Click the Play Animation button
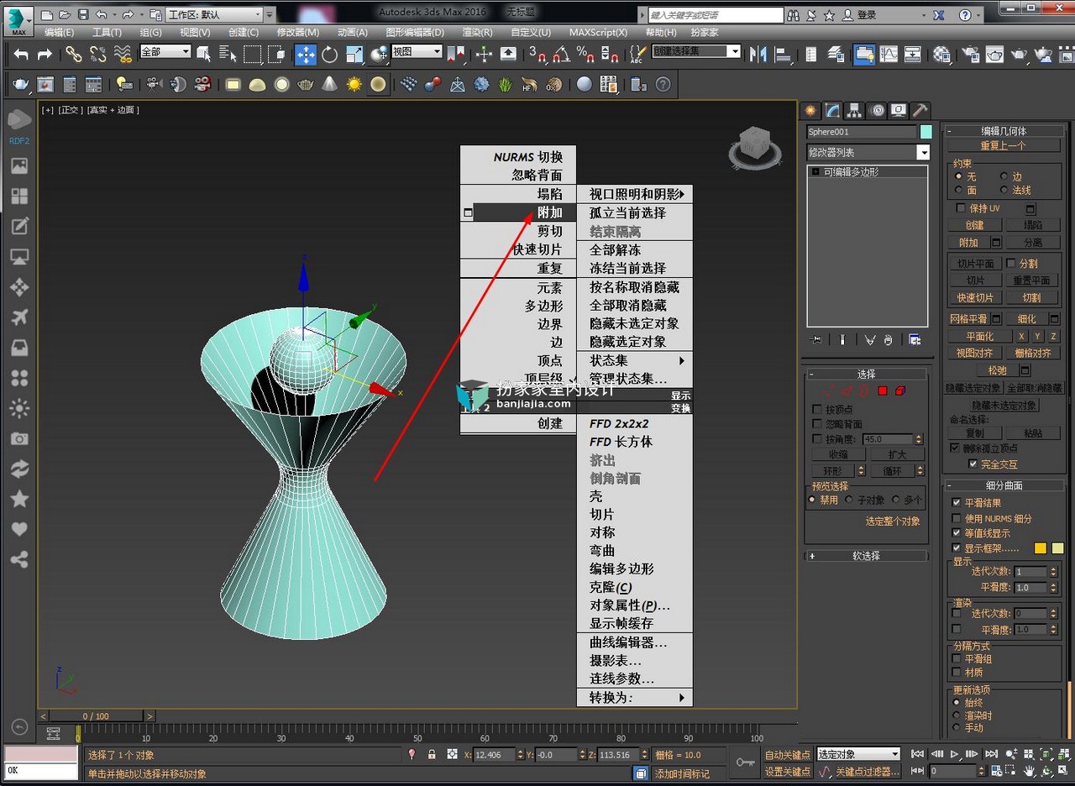1075x786 pixels. pos(956,754)
